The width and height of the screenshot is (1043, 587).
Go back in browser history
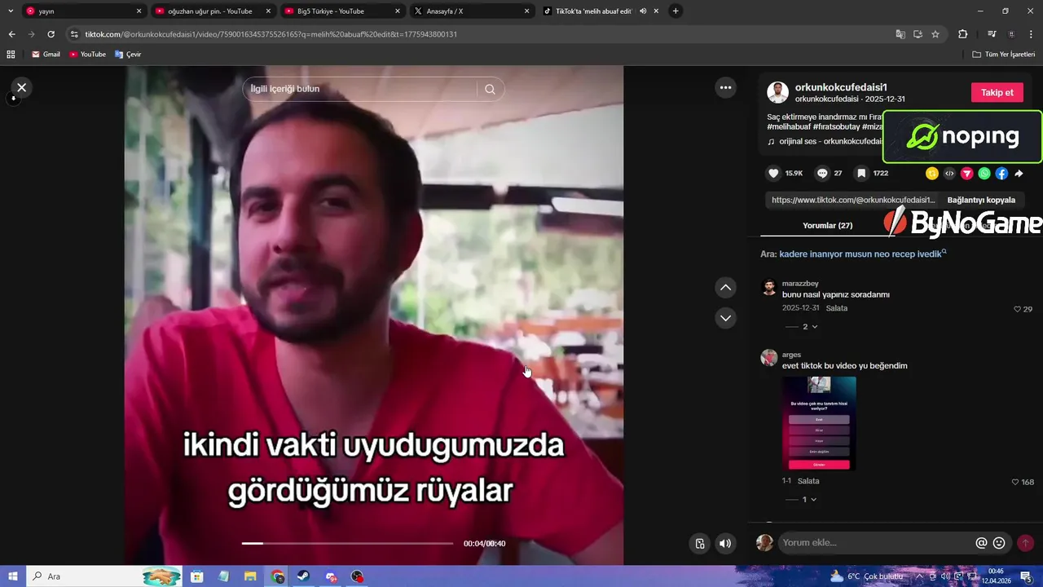click(11, 34)
